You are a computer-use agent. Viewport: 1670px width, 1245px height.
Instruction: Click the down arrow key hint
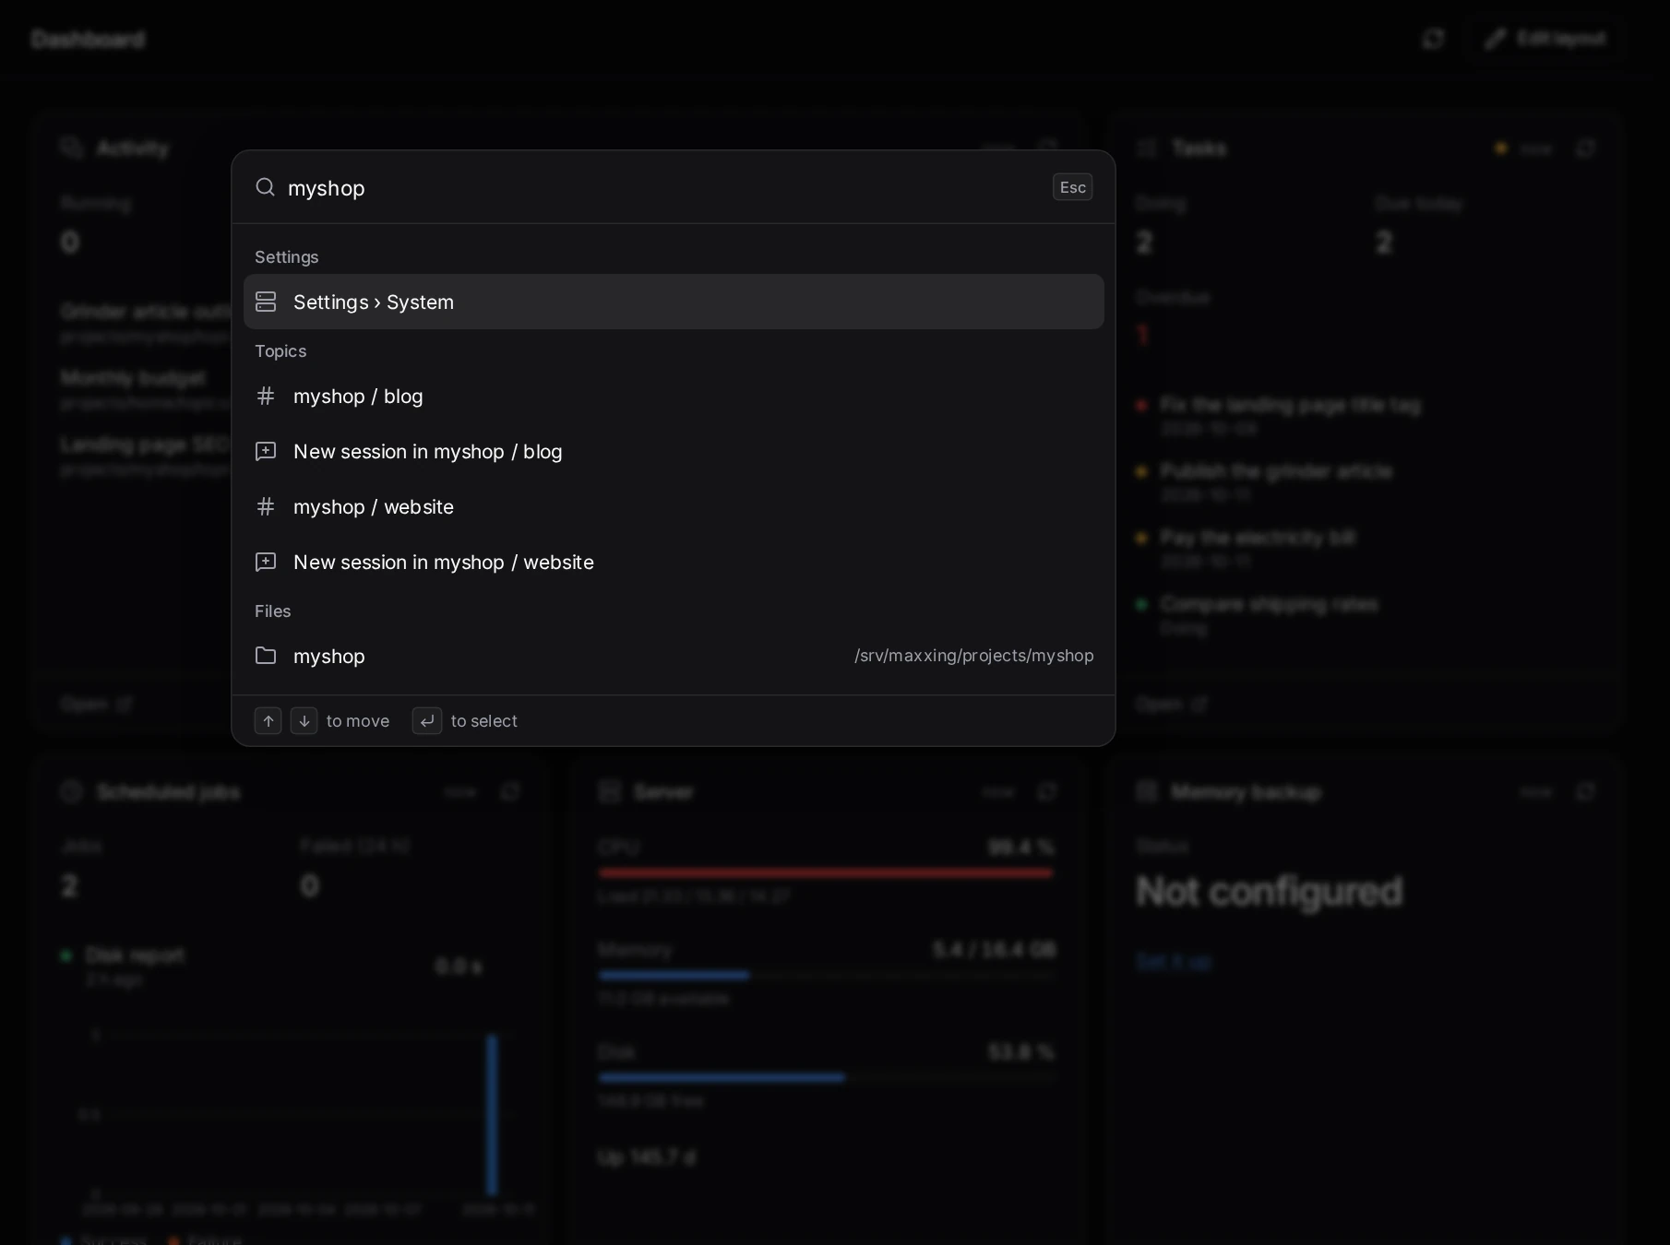click(x=304, y=721)
